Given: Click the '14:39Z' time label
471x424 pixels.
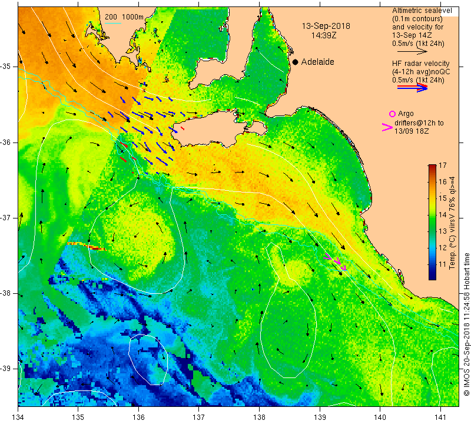Looking at the screenshot, I should [323, 35].
